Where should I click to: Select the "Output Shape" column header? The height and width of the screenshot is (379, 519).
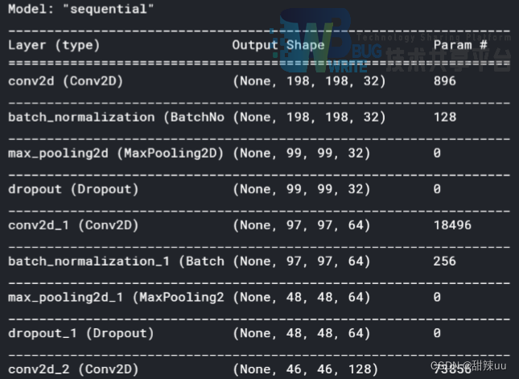278,45
